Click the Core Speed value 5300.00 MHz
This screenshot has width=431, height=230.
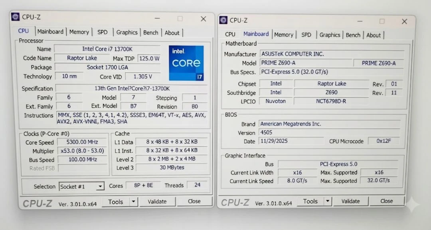(x=82, y=142)
